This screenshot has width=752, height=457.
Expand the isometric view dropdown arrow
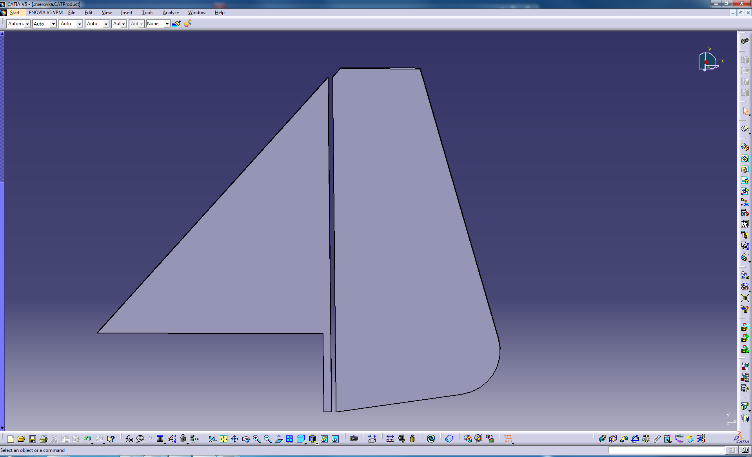coord(305,443)
